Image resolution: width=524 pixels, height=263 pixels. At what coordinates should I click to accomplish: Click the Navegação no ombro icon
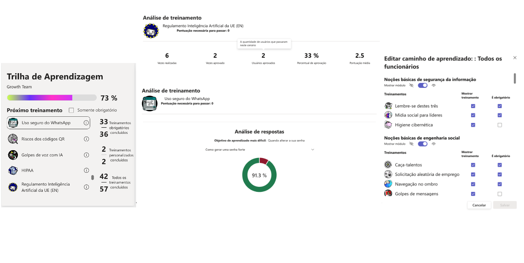click(388, 184)
